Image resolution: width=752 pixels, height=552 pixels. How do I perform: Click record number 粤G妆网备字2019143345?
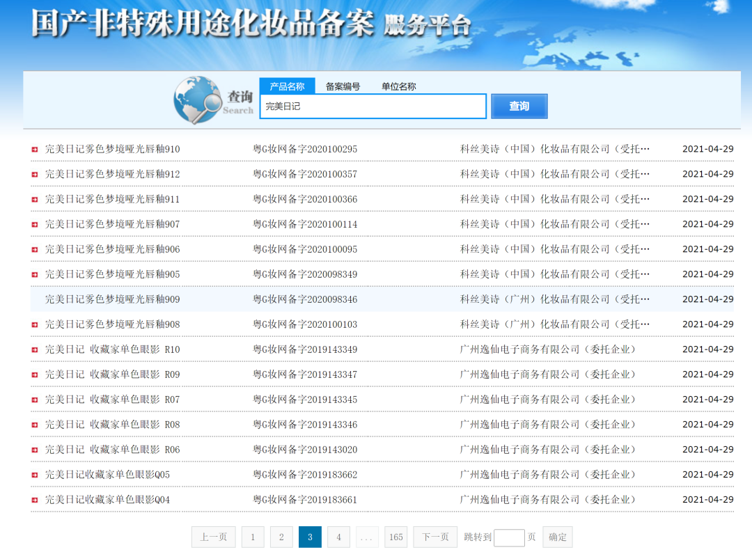coord(305,400)
